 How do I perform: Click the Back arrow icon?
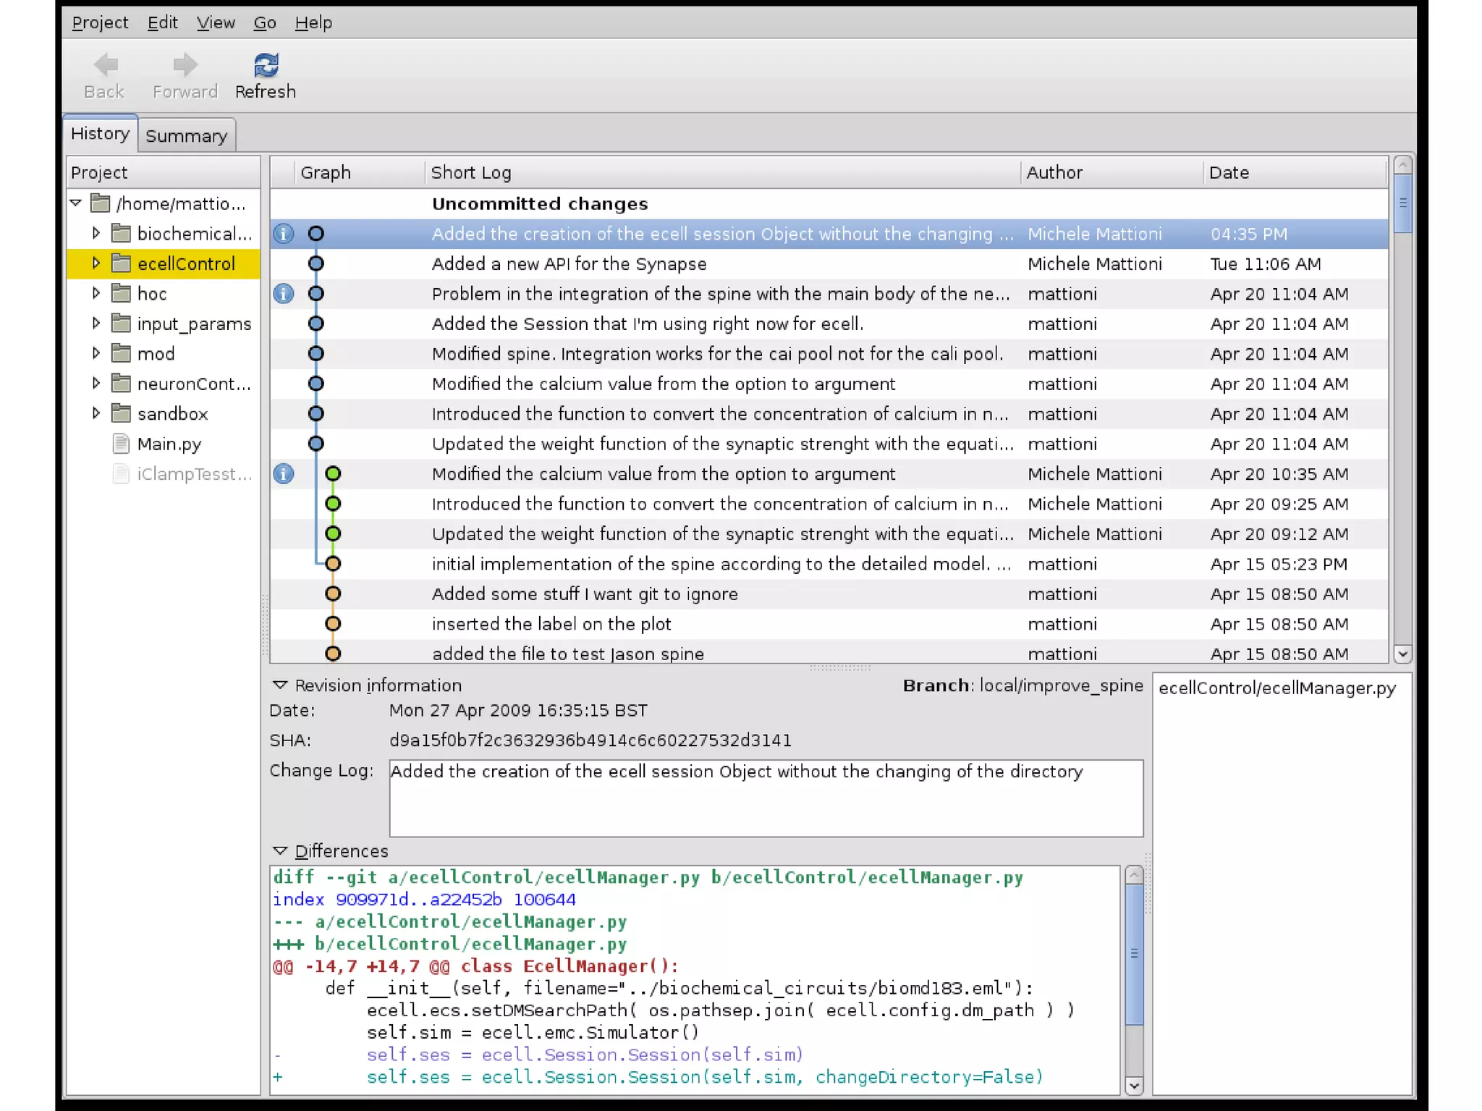pos(106,66)
